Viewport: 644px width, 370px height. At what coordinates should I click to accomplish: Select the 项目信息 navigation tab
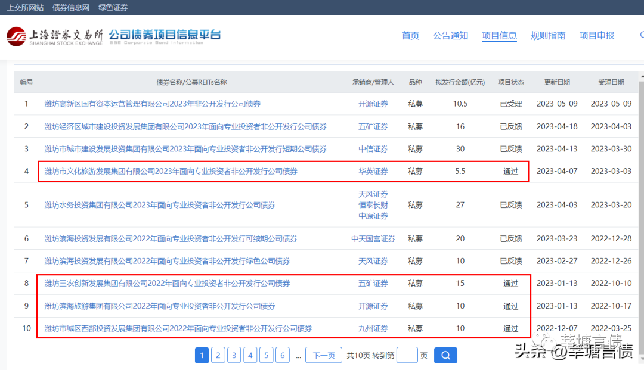(x=499, y=36)
